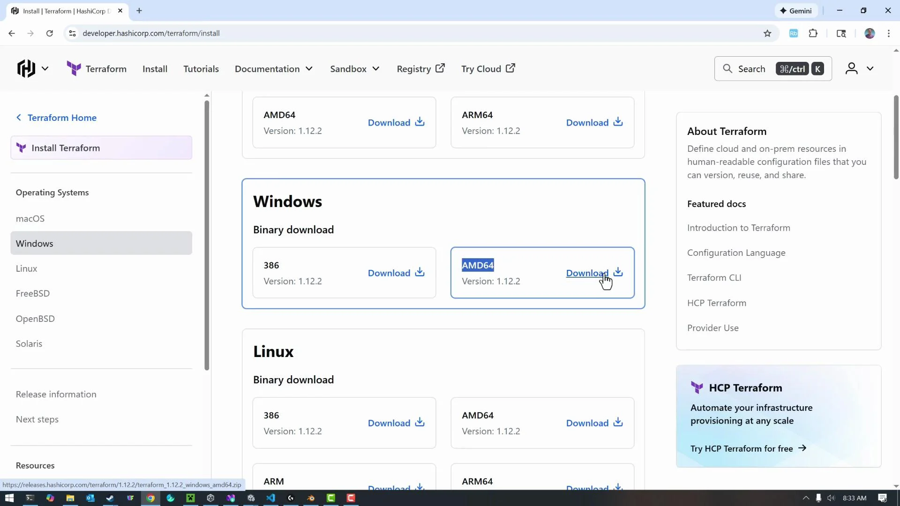Open File Explorer from taskbar
Viewport: 900px width, 506px height.
(x=70, y=498)
